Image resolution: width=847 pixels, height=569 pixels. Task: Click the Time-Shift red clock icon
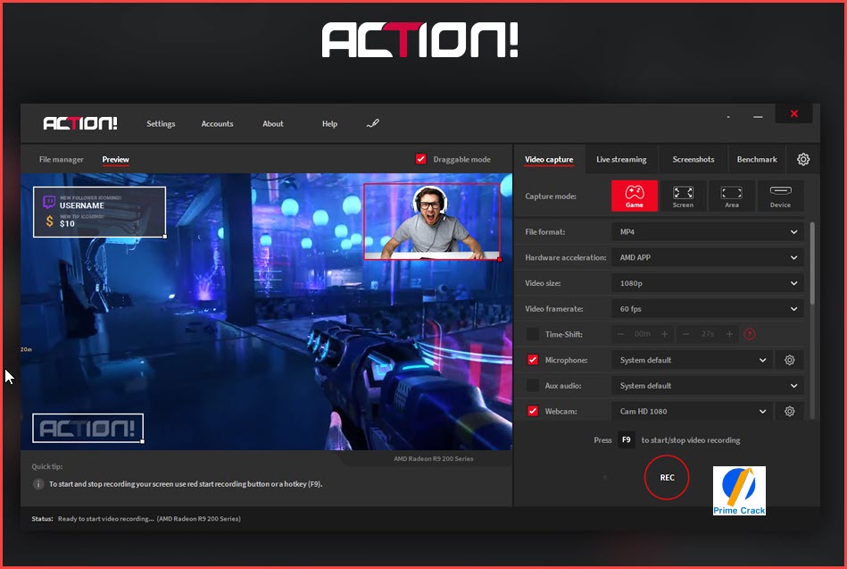pyautogui.click(x=749, y=334)
